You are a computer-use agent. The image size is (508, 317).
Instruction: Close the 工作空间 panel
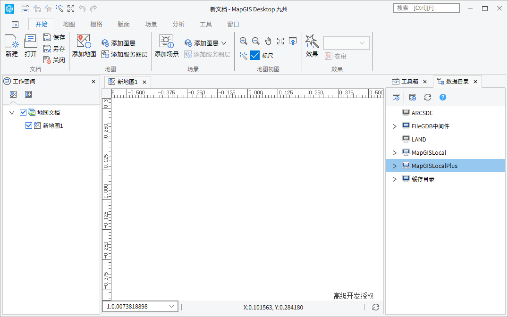(x=93, y=82)
